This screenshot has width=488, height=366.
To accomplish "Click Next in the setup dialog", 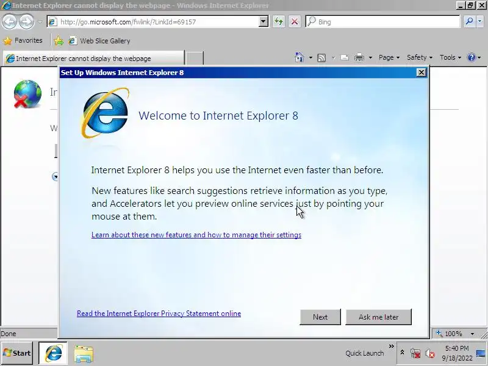I will [320, 317].
